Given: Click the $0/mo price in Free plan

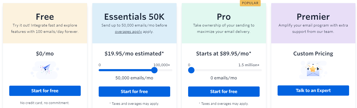Looking at the screenshot, I should pos(45,54).
